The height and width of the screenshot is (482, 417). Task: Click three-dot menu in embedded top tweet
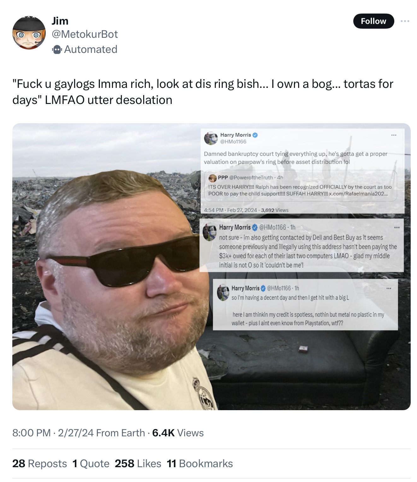[x=394, y=135]
